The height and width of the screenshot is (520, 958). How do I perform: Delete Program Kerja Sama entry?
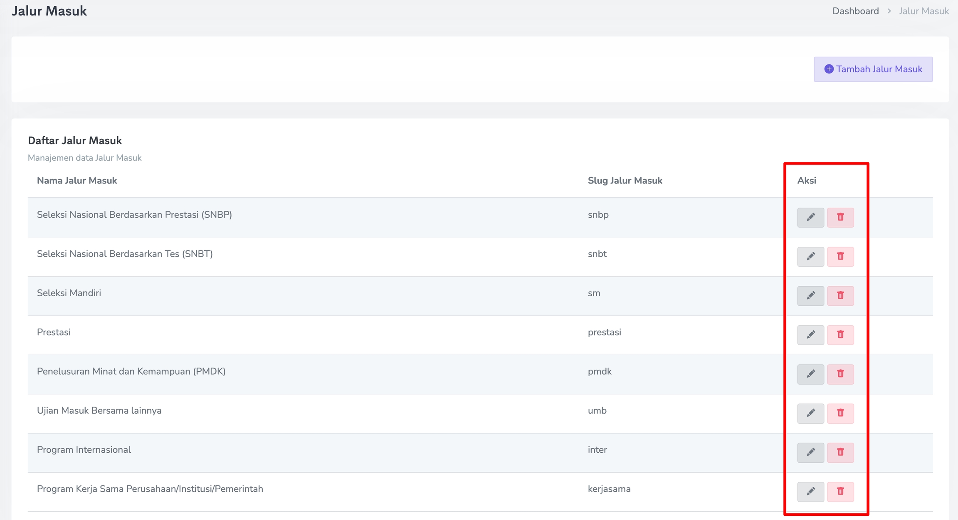pos(840,491)
